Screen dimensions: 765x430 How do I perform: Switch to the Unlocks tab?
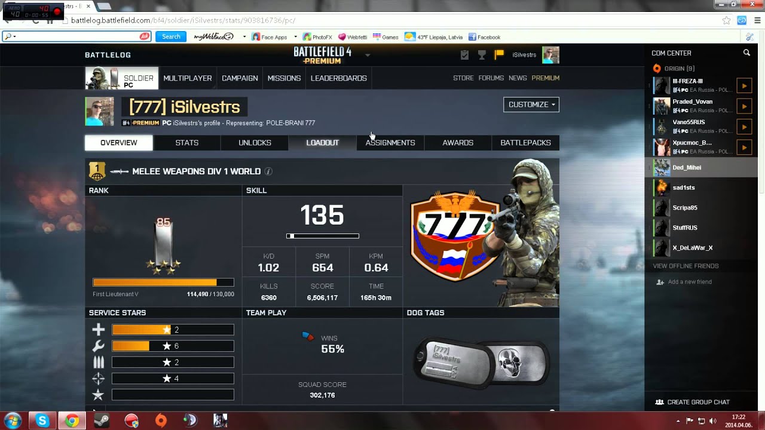(255, 143)
